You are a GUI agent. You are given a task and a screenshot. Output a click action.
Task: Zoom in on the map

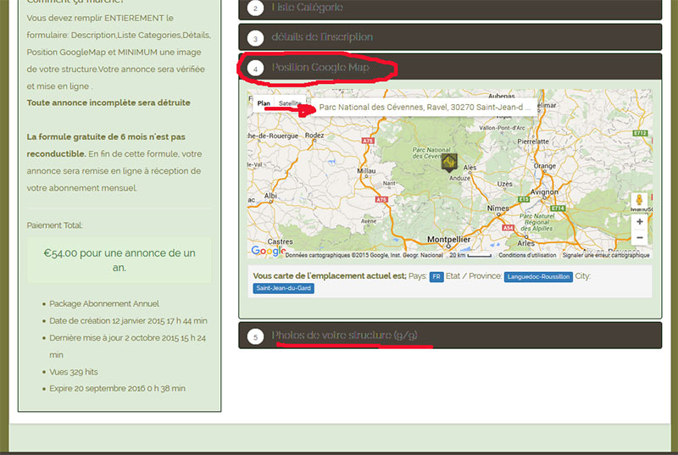[x=639, y=222]
